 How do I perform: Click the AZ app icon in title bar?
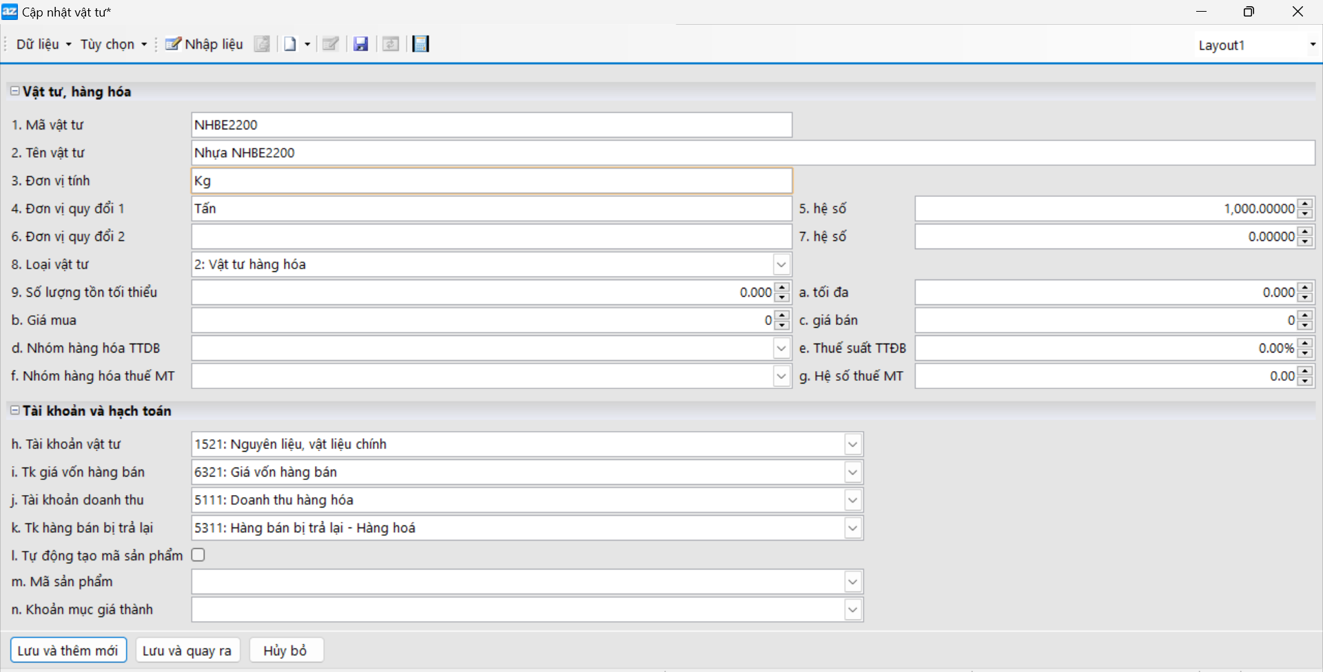10,12
